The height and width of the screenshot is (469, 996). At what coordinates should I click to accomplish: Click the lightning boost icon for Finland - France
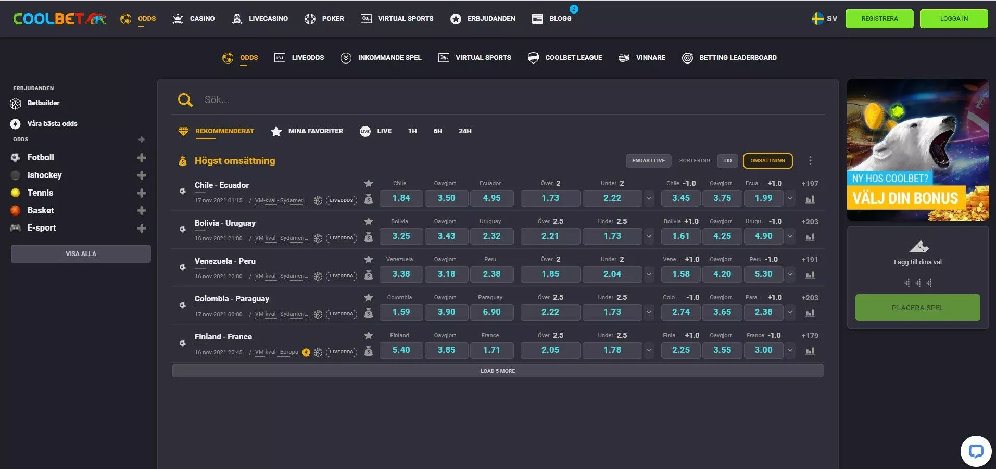pos(306,352)
